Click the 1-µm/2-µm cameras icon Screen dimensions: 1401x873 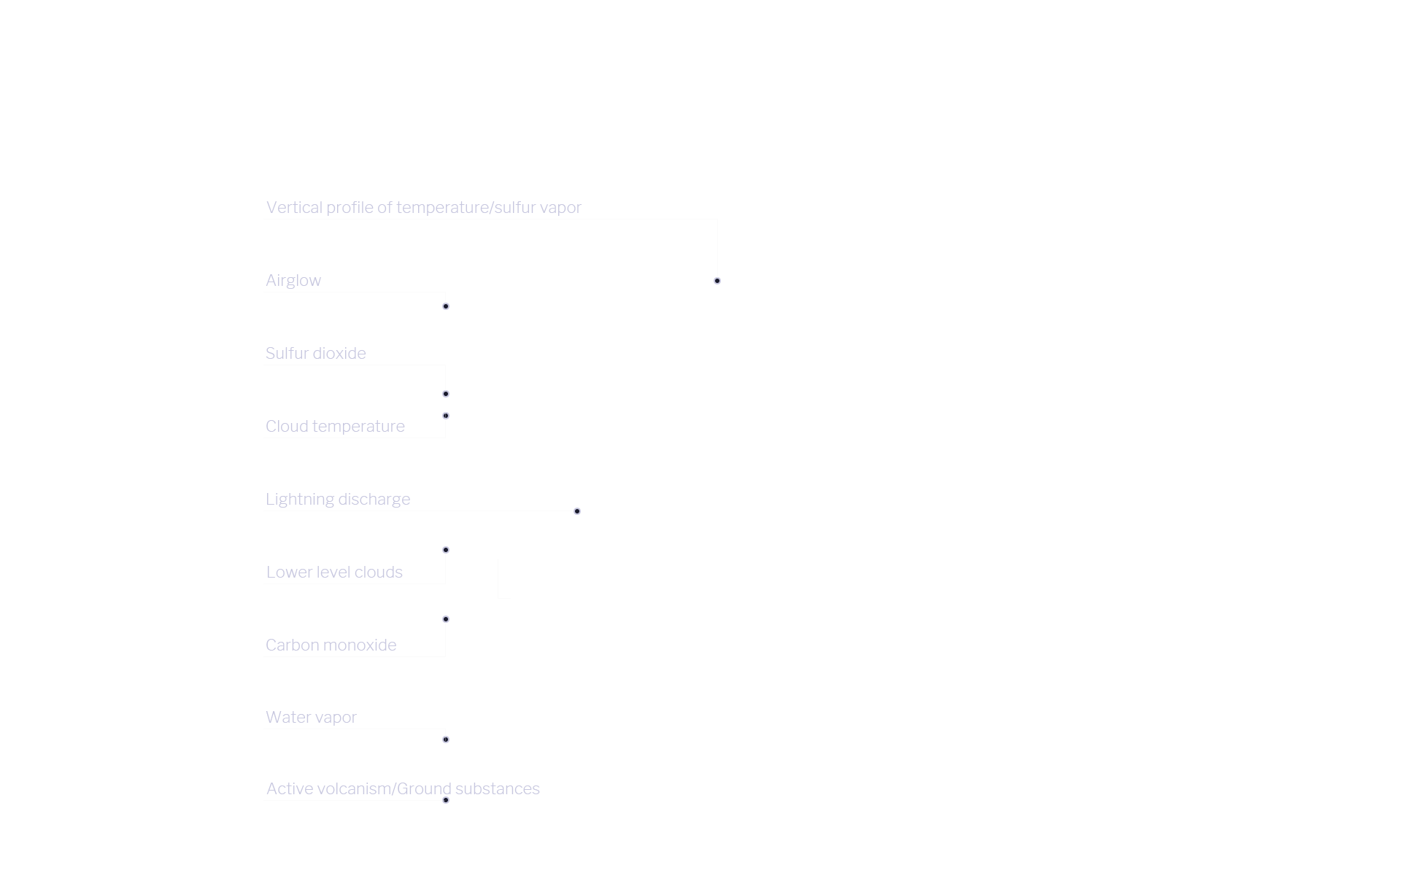[x=333, y=594]
